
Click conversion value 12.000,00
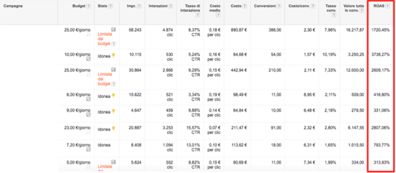pyautogui.click(x=355, y=70)
